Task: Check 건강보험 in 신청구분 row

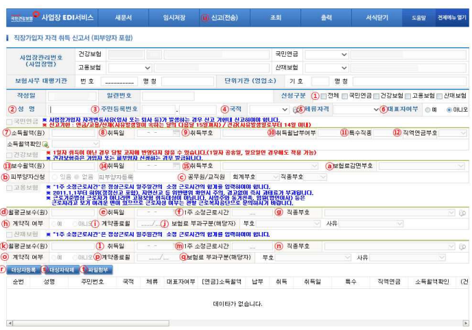Action: click(376, 96)
